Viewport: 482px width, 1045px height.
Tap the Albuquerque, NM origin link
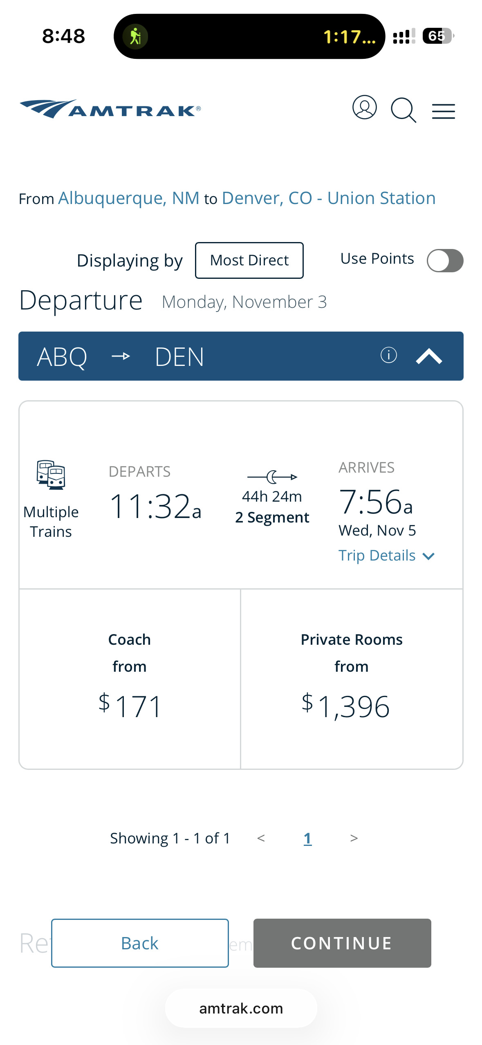[x=129, y=198]
